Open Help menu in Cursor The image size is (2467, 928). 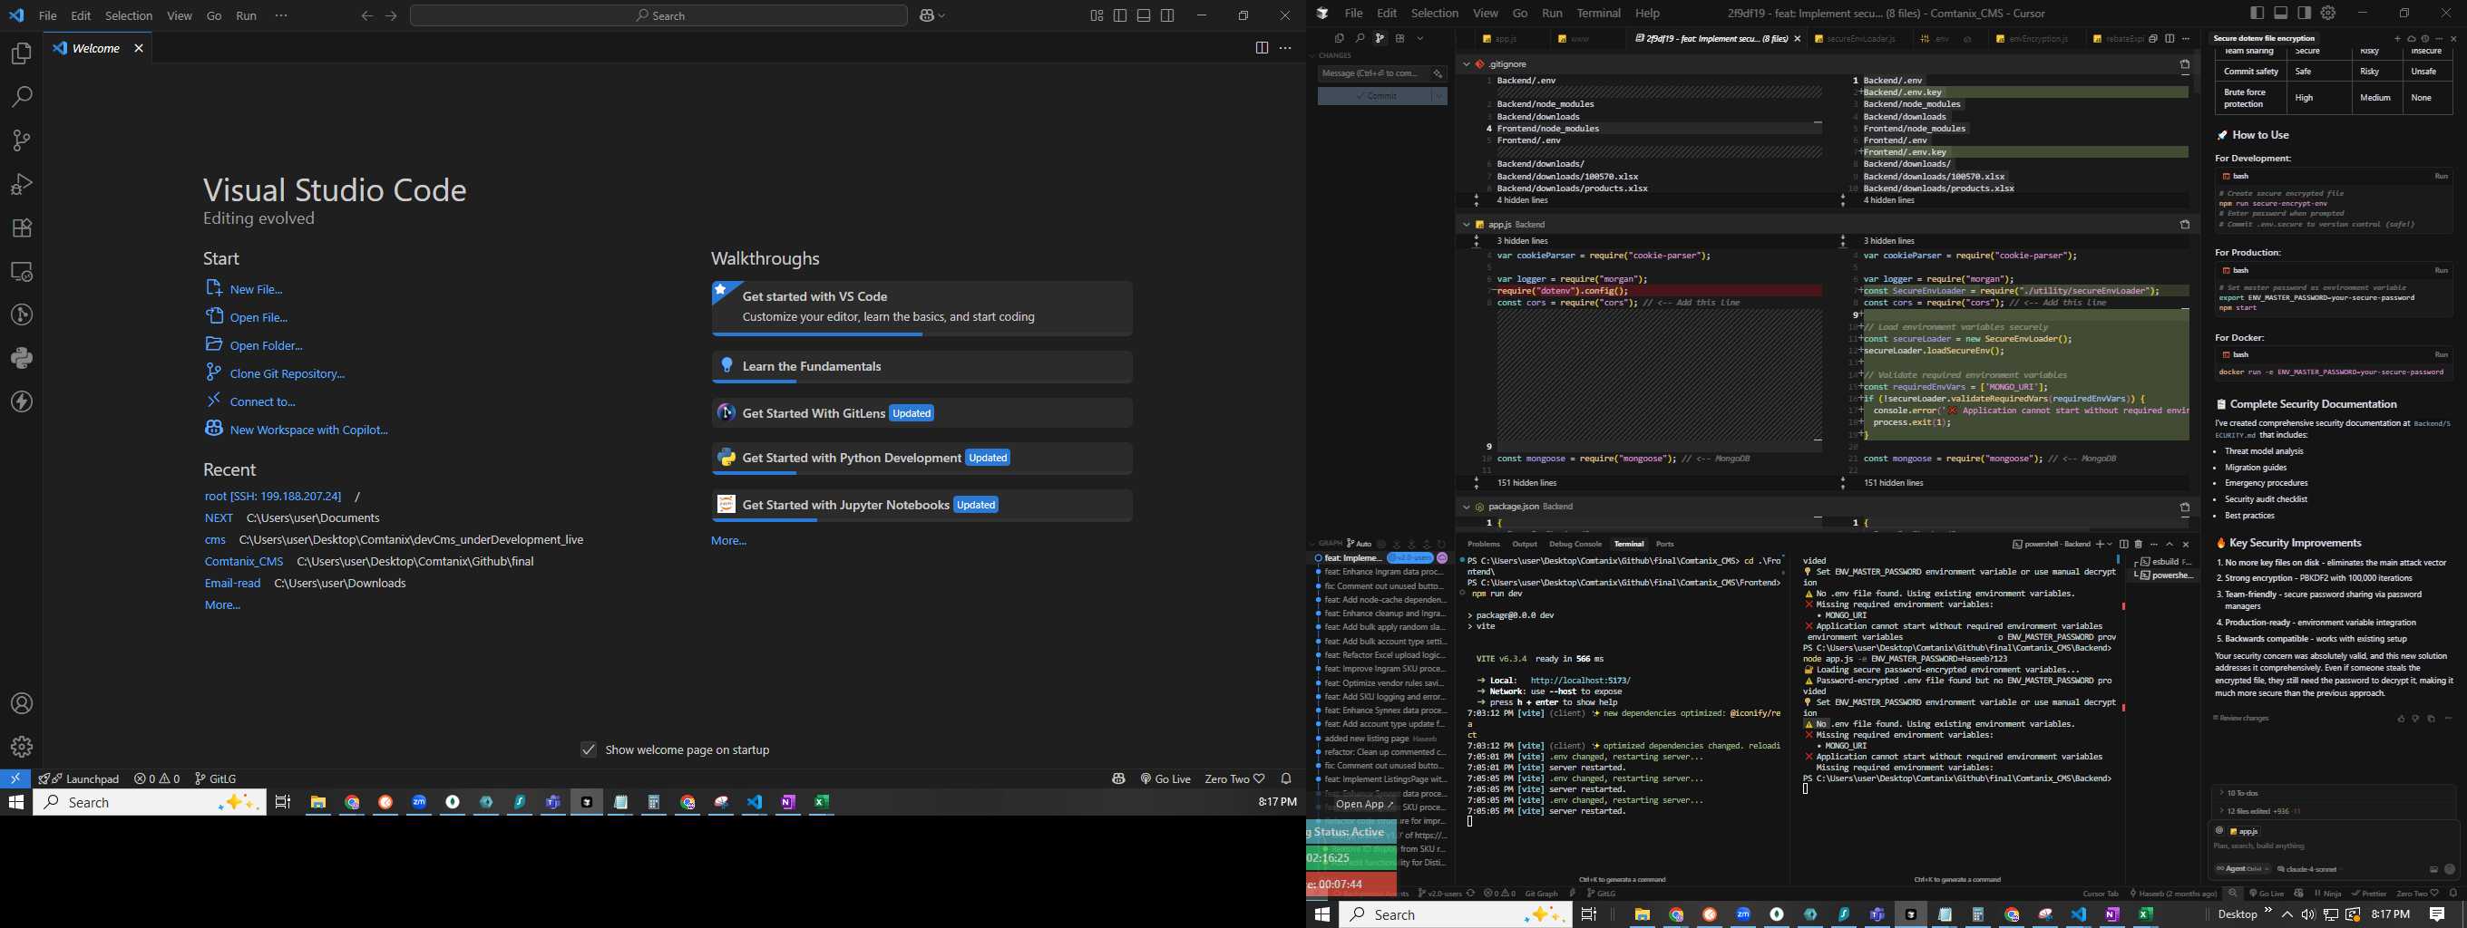[x=1647, y=13]
